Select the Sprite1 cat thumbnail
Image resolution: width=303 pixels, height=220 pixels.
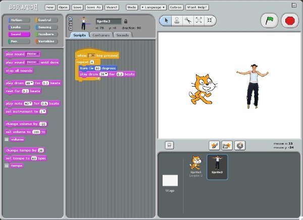(196, 167)
